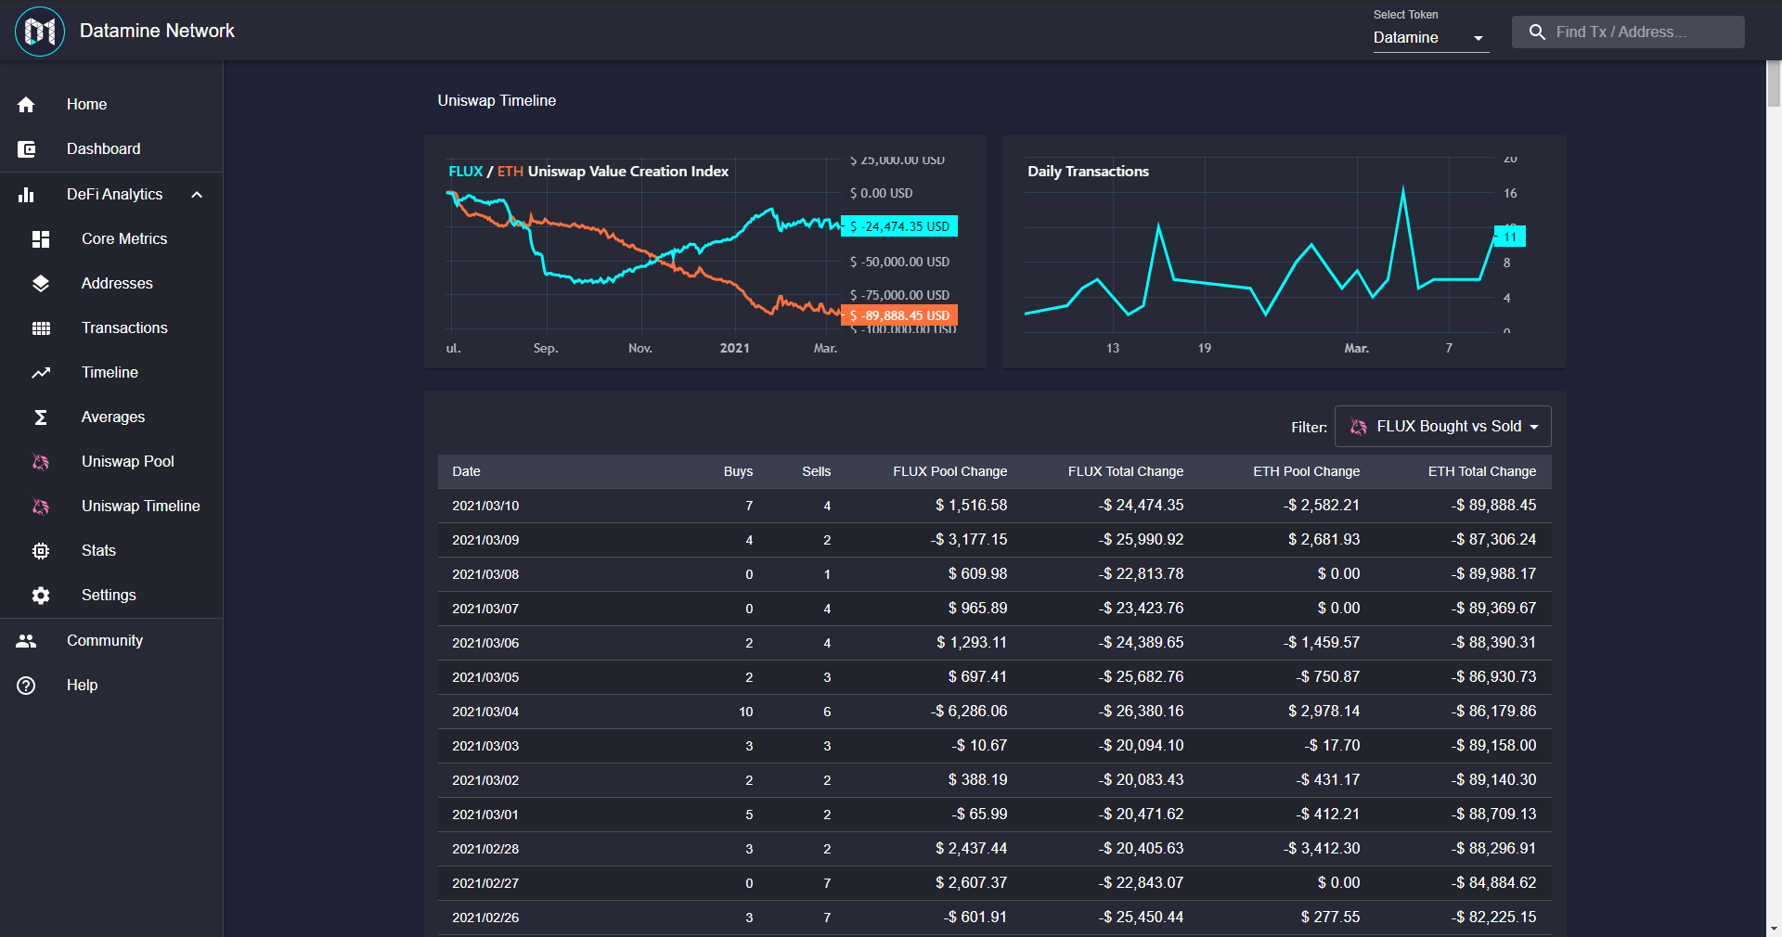
Task: Click the Sells column header
Action: pyautogui.click(x=816, y=472)
